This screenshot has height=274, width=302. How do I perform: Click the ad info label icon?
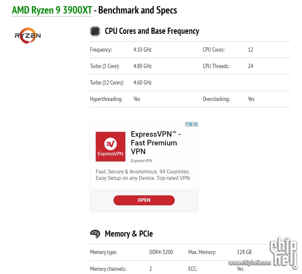[189, 124]
